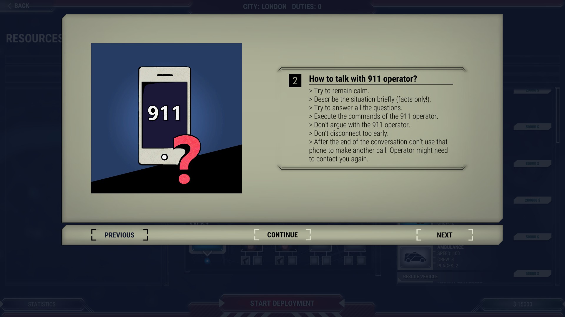
Task: Select the City London duties display
Action: pyautogui.click(x=282, y=6)
